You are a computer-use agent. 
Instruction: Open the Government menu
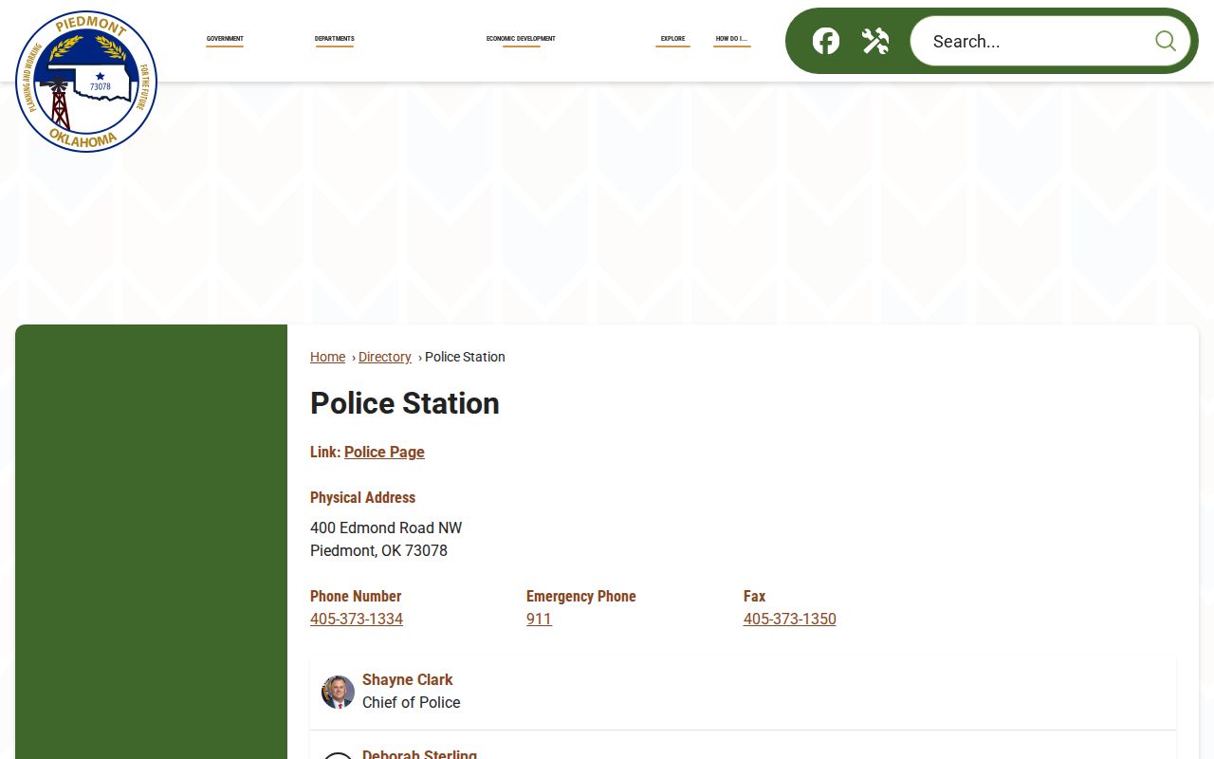click(x=225, y=40)
